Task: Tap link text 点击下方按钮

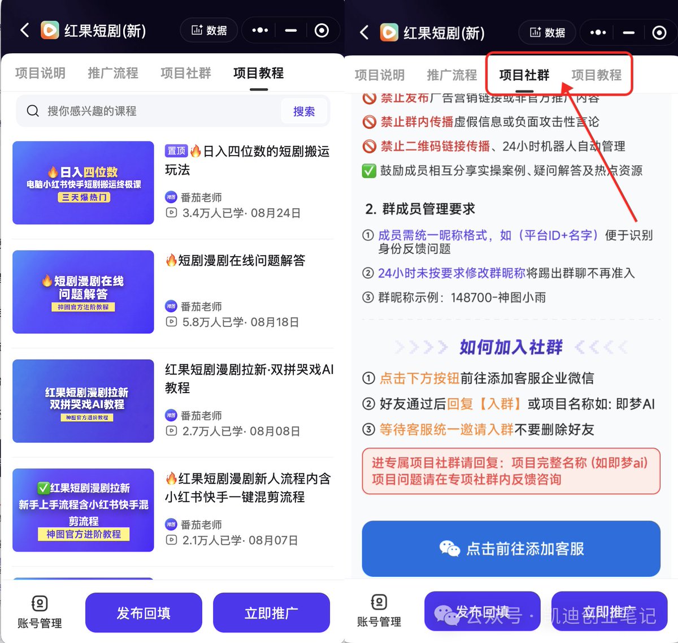Action: (420, 378)
